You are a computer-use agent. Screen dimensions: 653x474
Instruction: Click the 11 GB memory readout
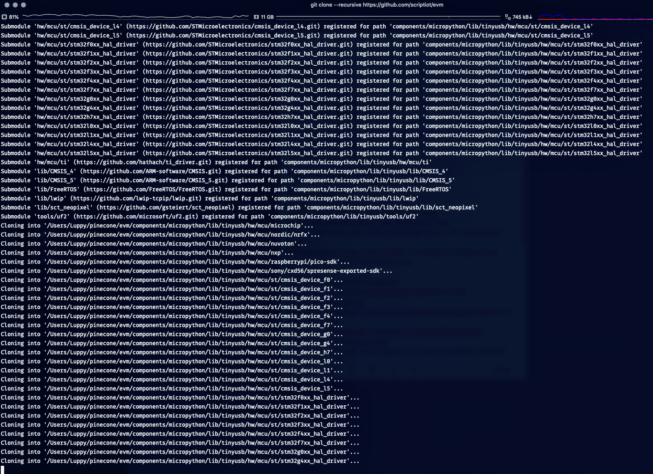pyautogui.click(x=267, y=17)
